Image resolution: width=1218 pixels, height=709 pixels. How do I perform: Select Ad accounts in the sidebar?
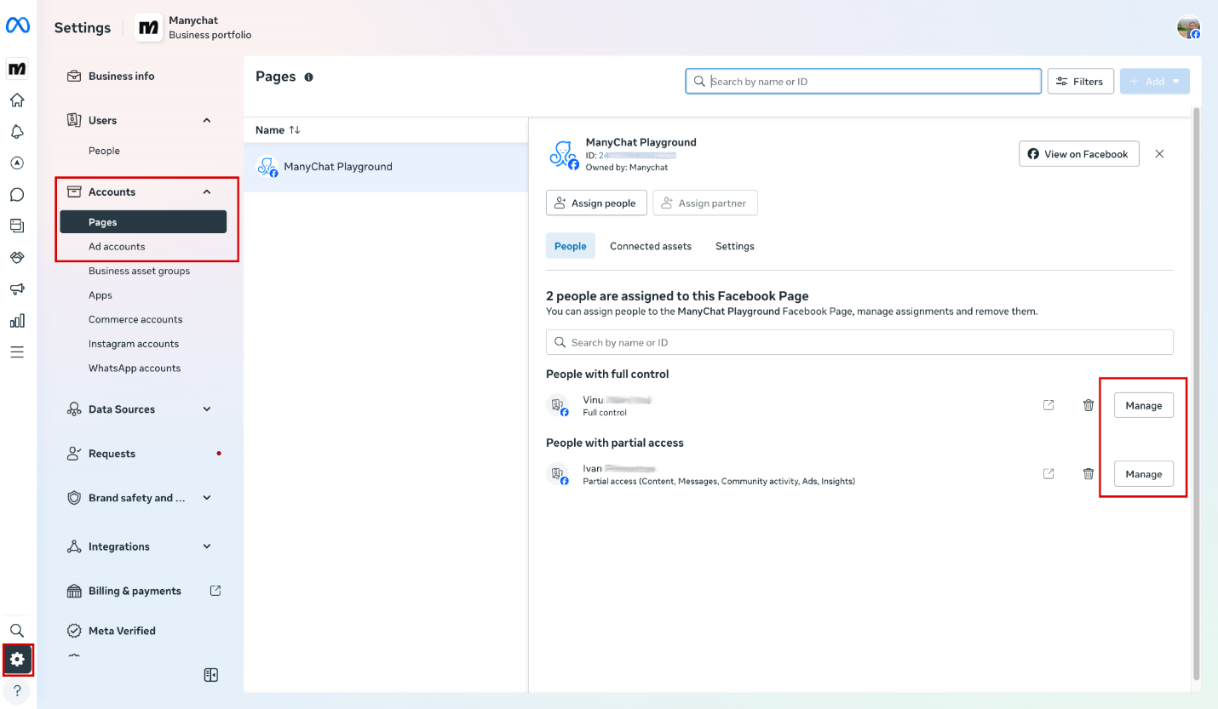point(117,247)
